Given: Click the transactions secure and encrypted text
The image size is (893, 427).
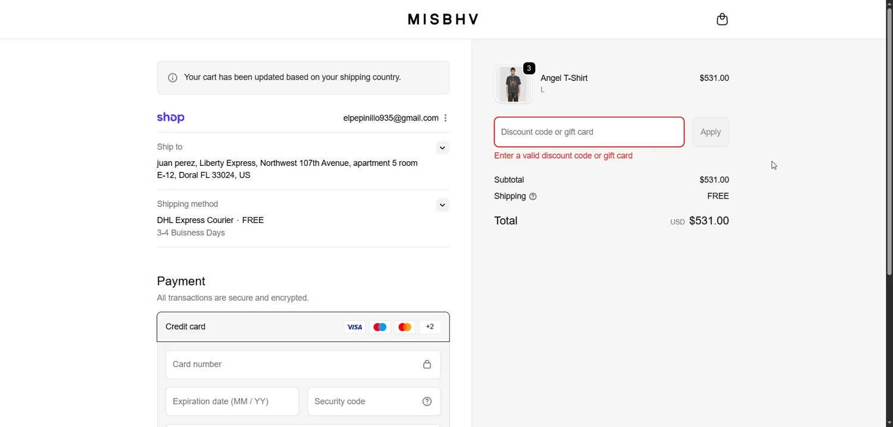Looking at the screenshot, I should pyautogui.click(x=233, y=298).
